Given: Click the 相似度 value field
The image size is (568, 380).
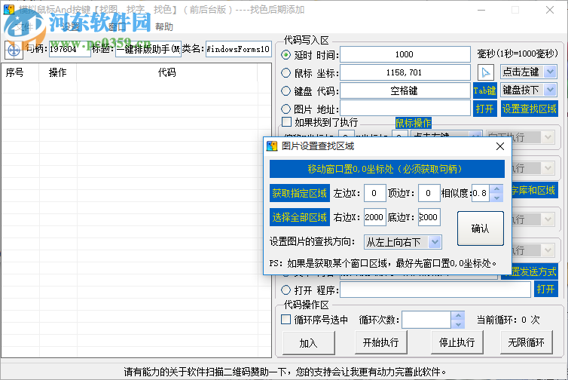Looking at the screenshot, I should pyautogui.click(x=481, y=193).
